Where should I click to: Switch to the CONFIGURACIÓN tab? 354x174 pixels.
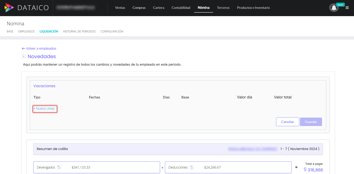point(112,32)
